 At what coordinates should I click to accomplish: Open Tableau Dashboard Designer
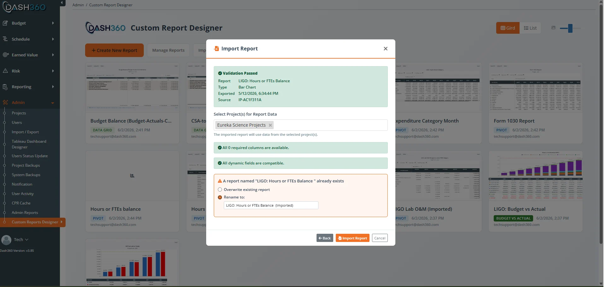(29, 144)
